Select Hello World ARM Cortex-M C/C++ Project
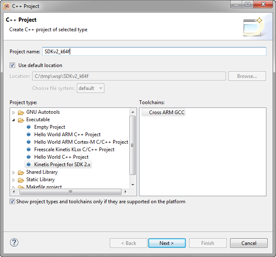The image size is (276, 257). pyautogui.click(x=81, y=142)
